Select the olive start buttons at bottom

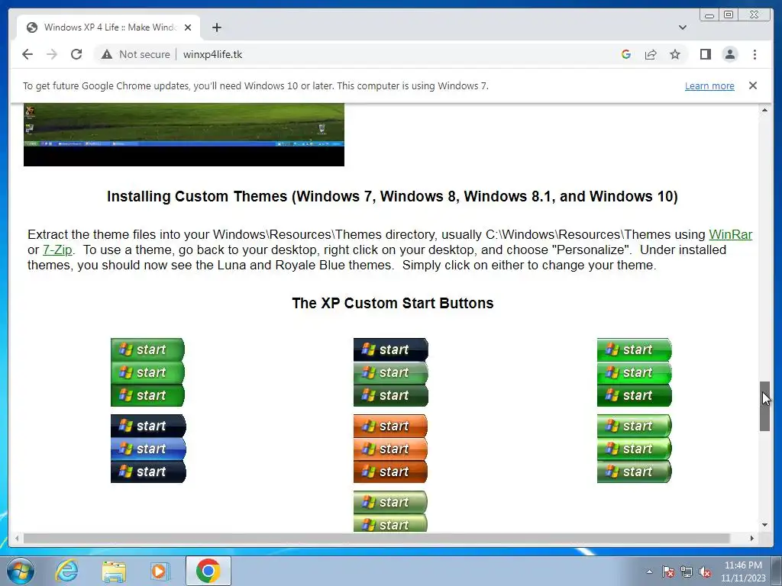[390, 511]
